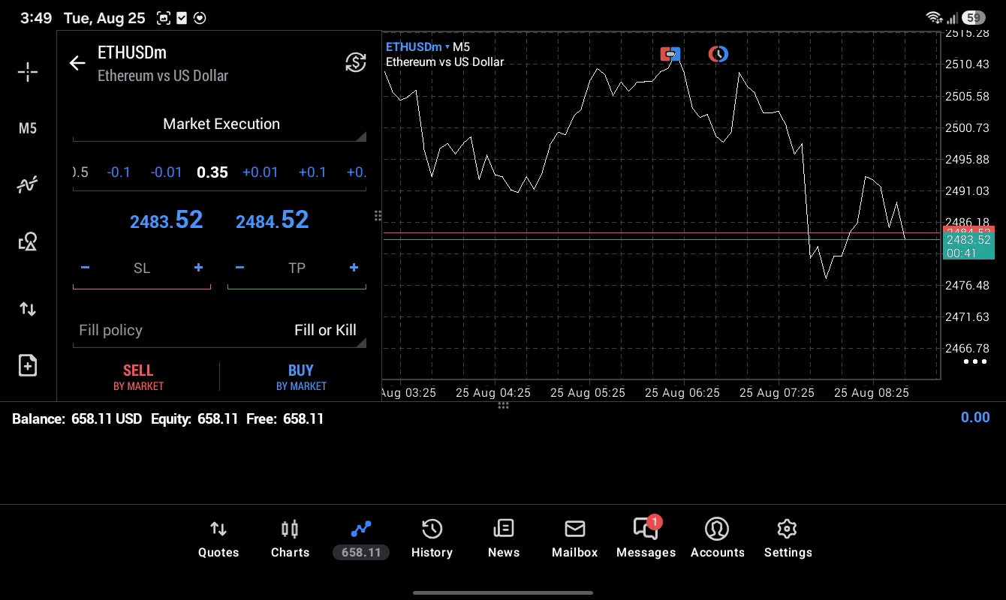Buy by market

(301, 377)
